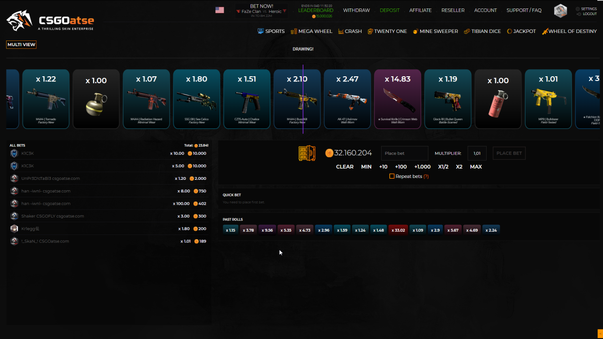The width and height of the screenshot is (603, 339).
Task: Open the DEPOSIT page
Action: [x=390, y=10]
